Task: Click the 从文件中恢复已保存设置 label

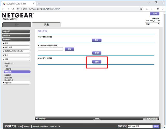Action: (47, 46)
